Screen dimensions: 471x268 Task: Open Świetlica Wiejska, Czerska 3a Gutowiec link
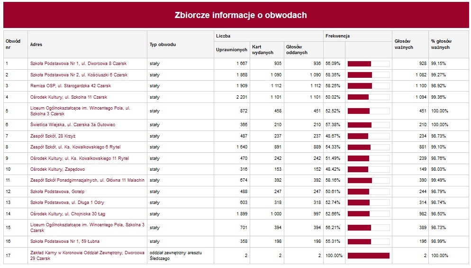(x=72, y=125)
